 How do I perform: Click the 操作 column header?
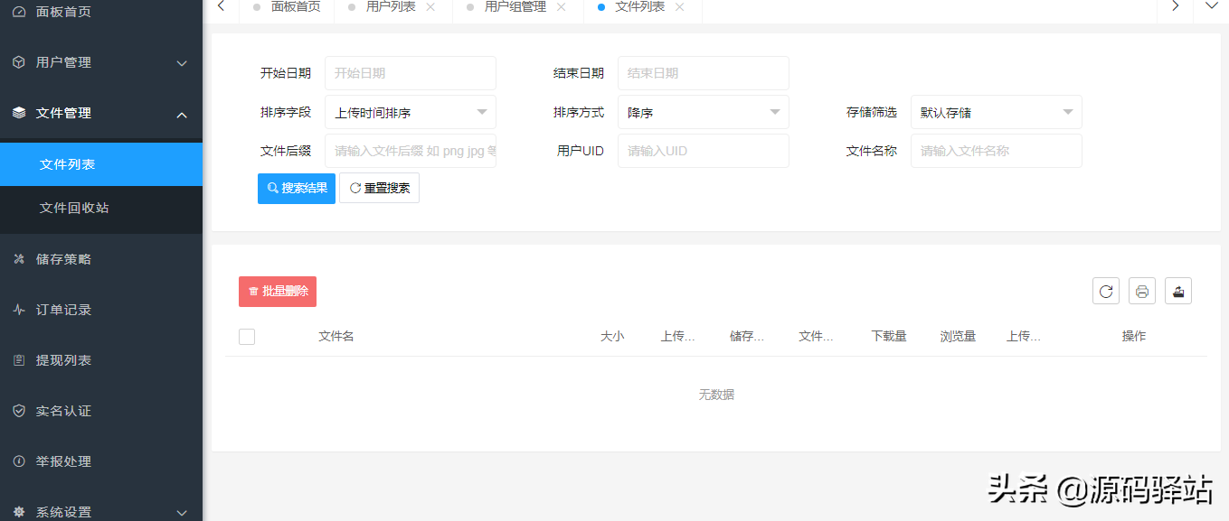tap(1134, 336)
